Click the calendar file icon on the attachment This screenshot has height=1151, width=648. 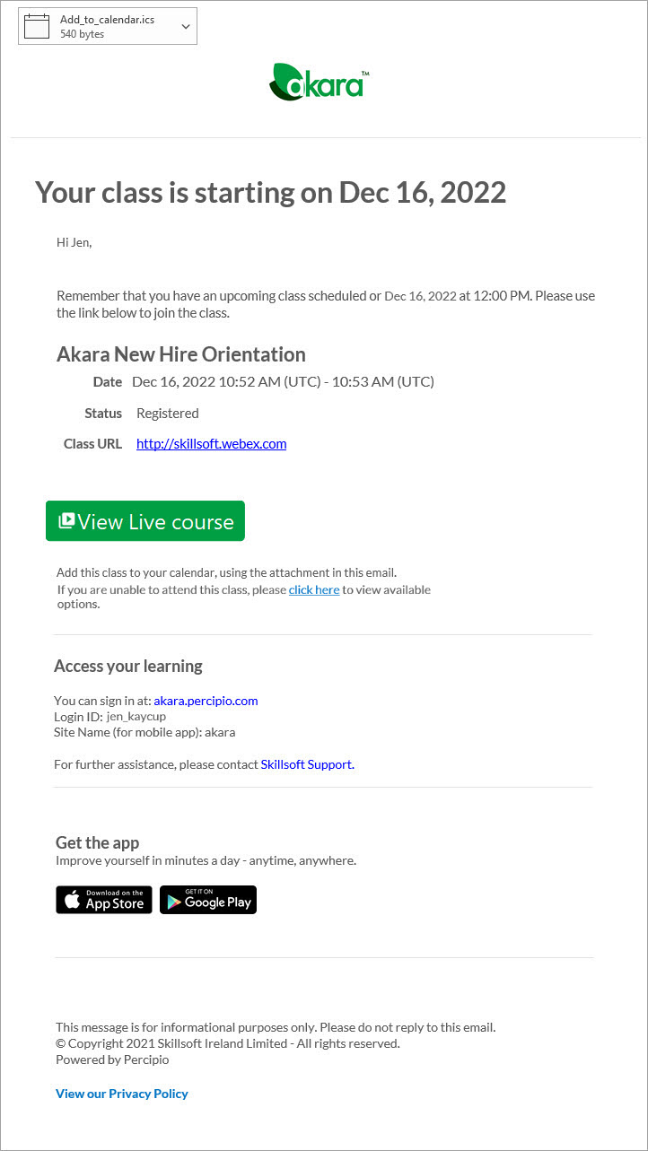tap(37, 26)
